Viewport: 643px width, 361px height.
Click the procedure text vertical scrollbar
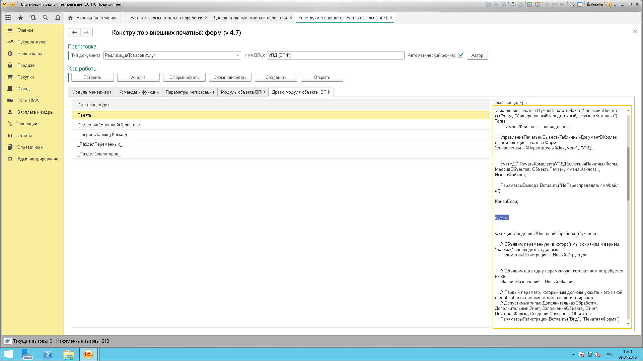coord(628,174)
